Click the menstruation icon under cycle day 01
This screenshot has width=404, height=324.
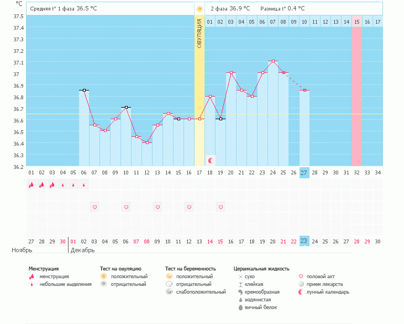point(31,185)
